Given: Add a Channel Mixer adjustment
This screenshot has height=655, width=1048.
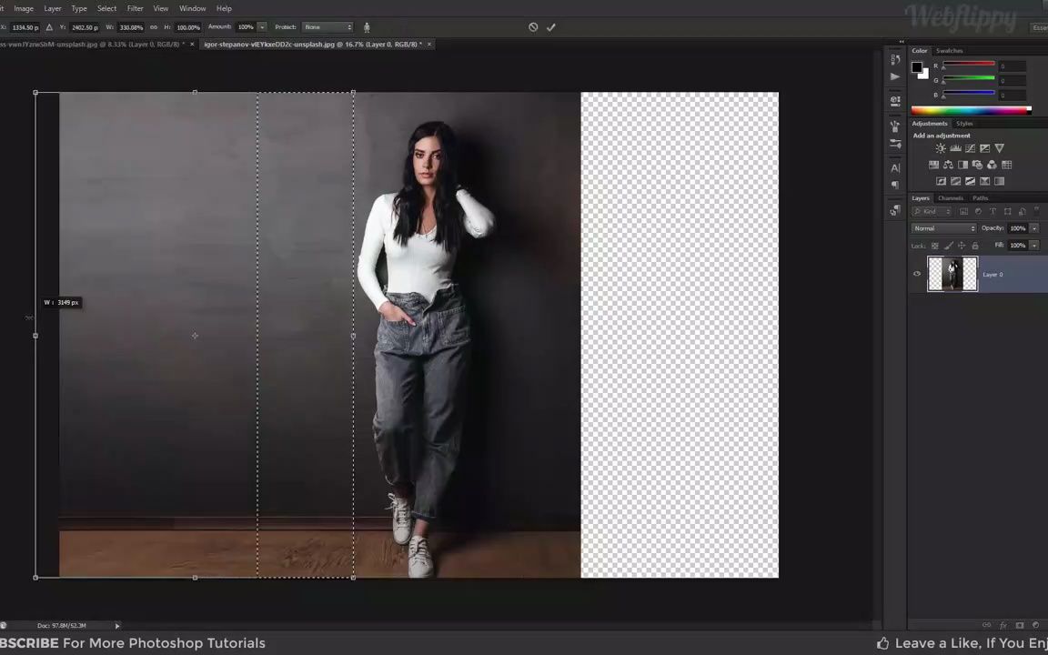Looking at the screenshot, I should (992, 165).
